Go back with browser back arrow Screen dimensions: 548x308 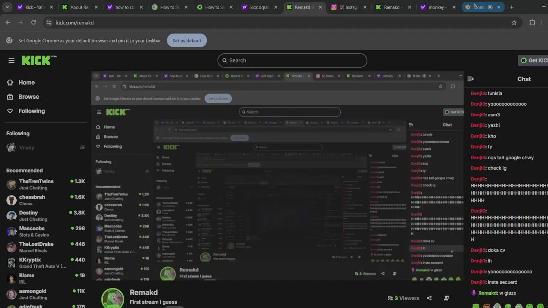click(x=8, y=23)
